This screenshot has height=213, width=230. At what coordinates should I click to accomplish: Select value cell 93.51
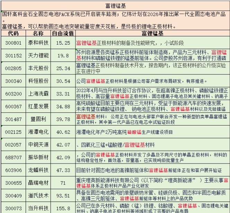63,196
